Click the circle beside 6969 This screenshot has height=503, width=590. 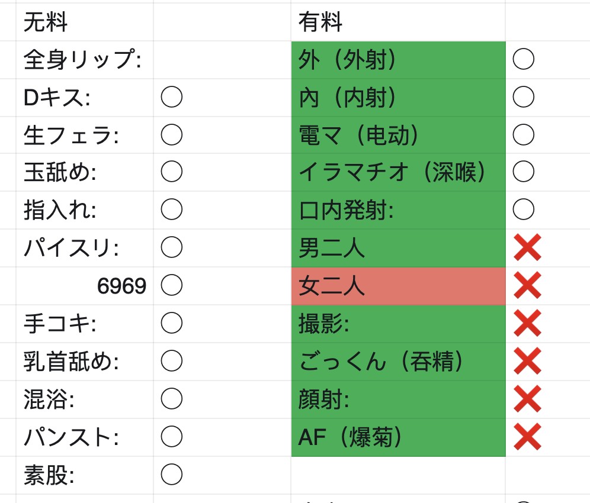click(172, 285)
